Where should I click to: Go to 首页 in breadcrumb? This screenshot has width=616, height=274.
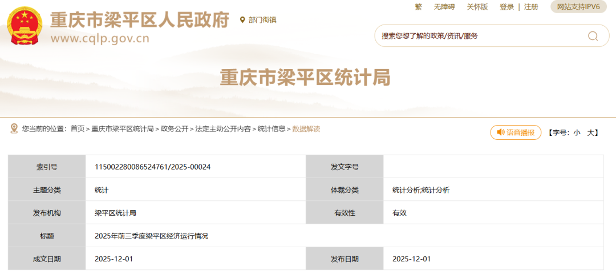coord(78,129)
